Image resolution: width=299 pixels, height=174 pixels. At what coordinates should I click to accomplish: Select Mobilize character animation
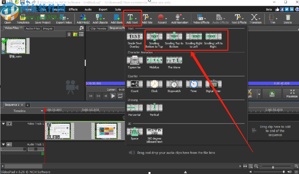pyautogui.click(x=154, y=62)
